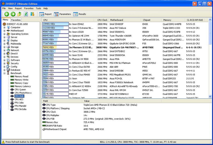The width and height of the screenshot is (213, 145).
Task: Expand the Computer tree node
Action: (4, 27)
